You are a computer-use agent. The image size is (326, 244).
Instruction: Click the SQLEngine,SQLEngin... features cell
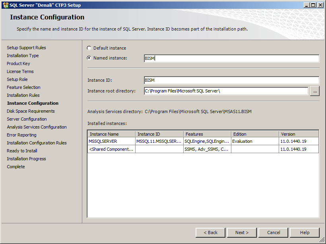click(x=207, y=141)
